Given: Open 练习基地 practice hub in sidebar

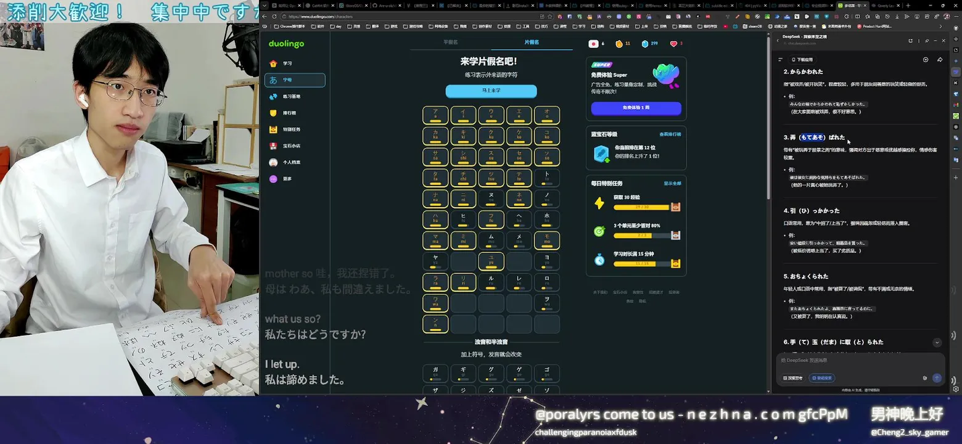Looking at the screenshot, I should pyautogui.click(x=295, y=97).
